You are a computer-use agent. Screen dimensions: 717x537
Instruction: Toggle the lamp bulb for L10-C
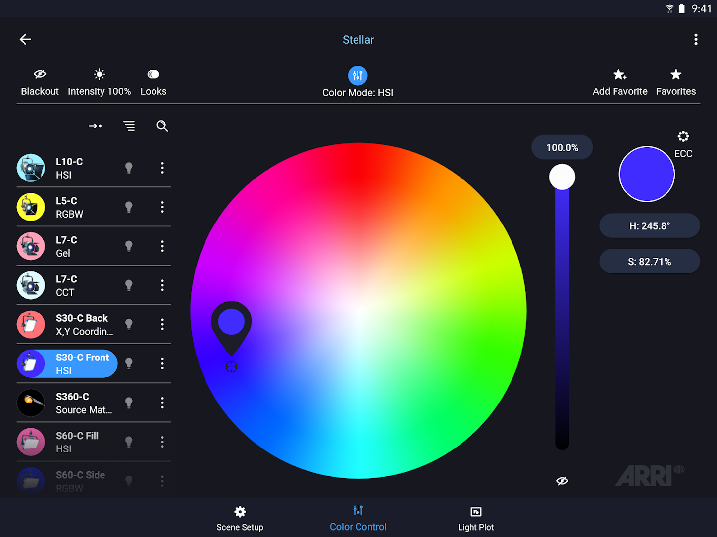click(129, 168)
